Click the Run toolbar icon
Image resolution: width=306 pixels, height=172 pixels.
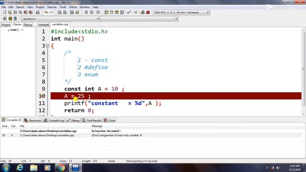tap(111, 12)
